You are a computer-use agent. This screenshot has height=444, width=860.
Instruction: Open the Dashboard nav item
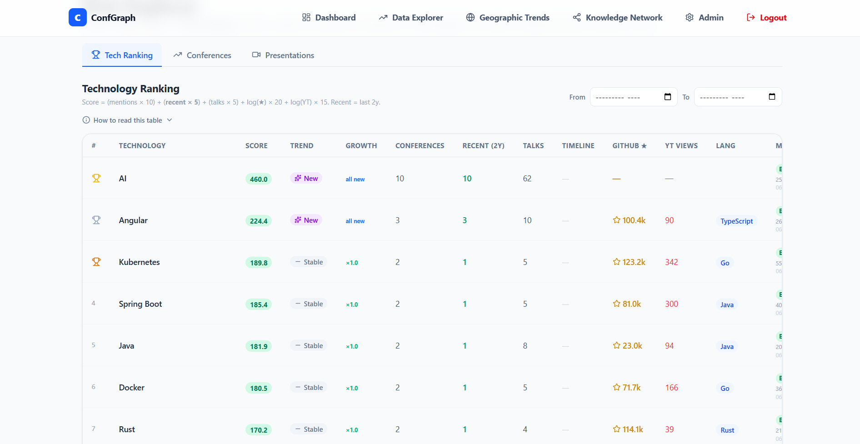329,18
